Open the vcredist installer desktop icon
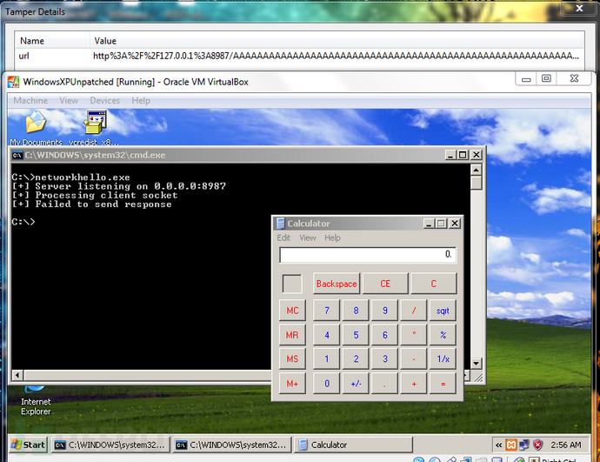600x462 pixels. click(x=96, y=124)
